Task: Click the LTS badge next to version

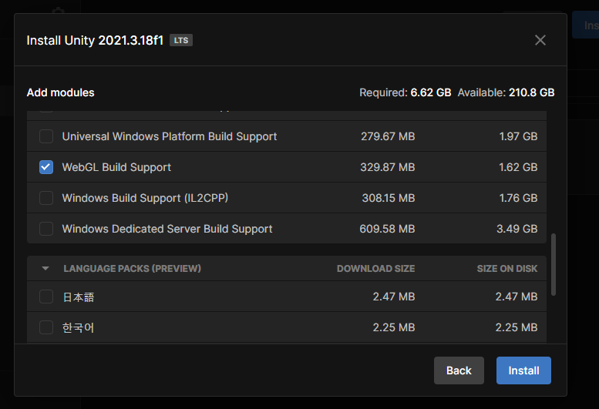Action: pos(181,40)
